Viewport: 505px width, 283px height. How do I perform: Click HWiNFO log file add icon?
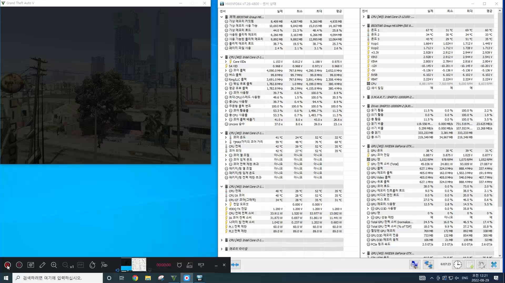[x=470, y=265]
